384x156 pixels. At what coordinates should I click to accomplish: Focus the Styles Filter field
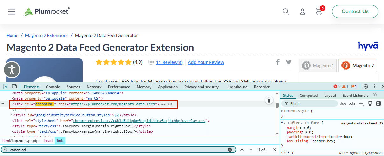(309, 103)
